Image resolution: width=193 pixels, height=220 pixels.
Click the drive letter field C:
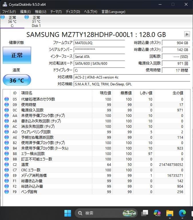[99, 70]
